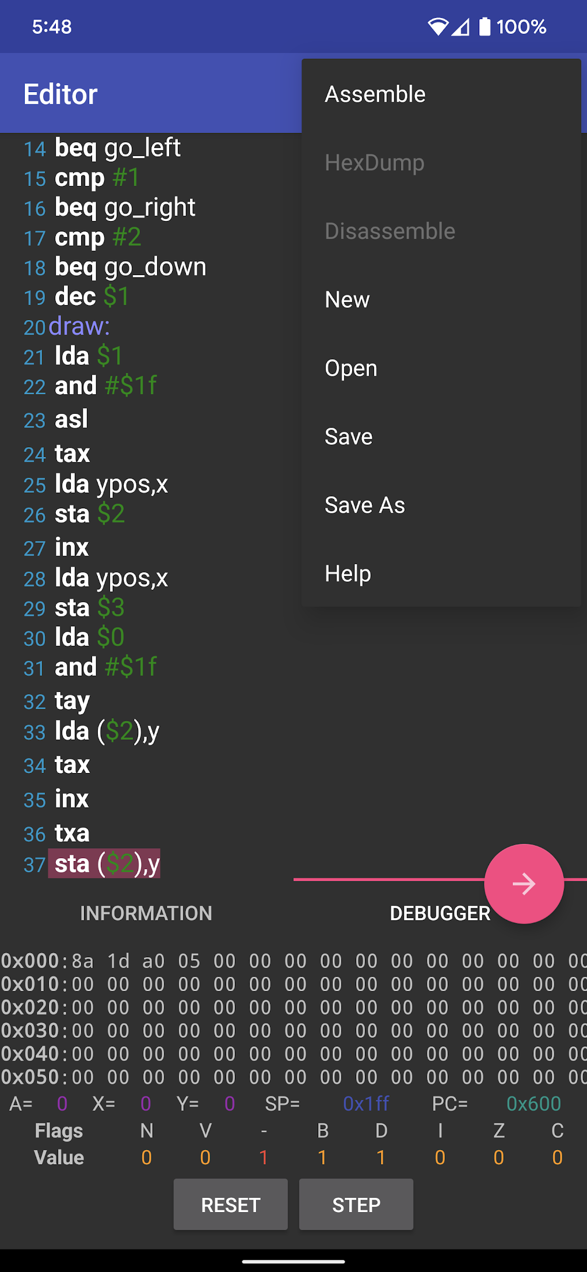Tap the greyed-out Disassemble option
The width and height of the screenshot is (587, 1272).
[x=390, y=231]
